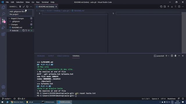Switch to Chrome Masterclass taskbar window
This screenshot has height=104, width=186.
click(17, 102)
